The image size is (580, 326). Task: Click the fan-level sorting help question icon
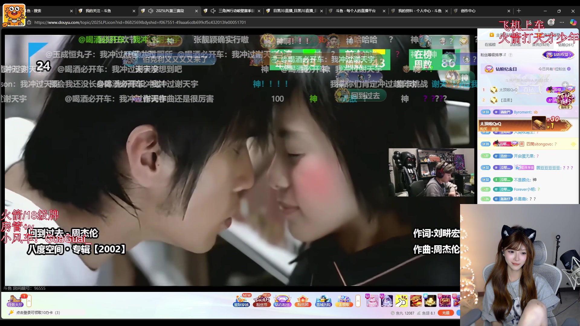point(511,55)
